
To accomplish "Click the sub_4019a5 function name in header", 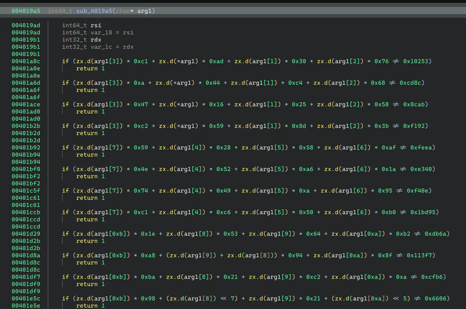I will click(x=94, y=11).
